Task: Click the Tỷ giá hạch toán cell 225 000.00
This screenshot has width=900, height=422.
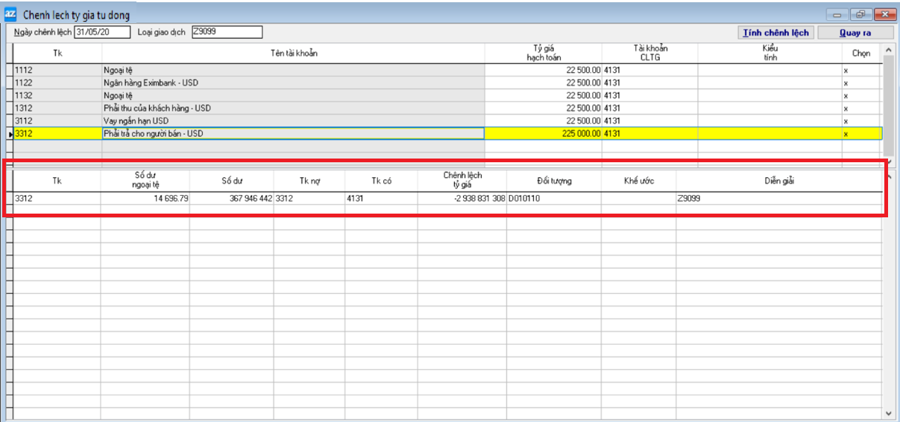Action: point(543,134)
